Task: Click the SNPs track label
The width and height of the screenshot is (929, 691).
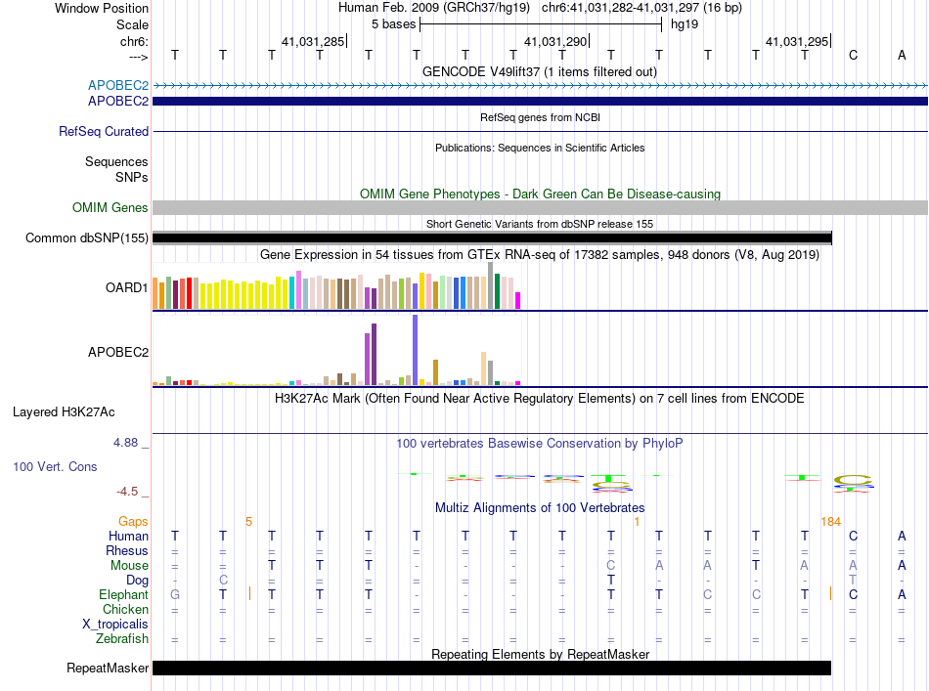Action: tap(132, 177)
